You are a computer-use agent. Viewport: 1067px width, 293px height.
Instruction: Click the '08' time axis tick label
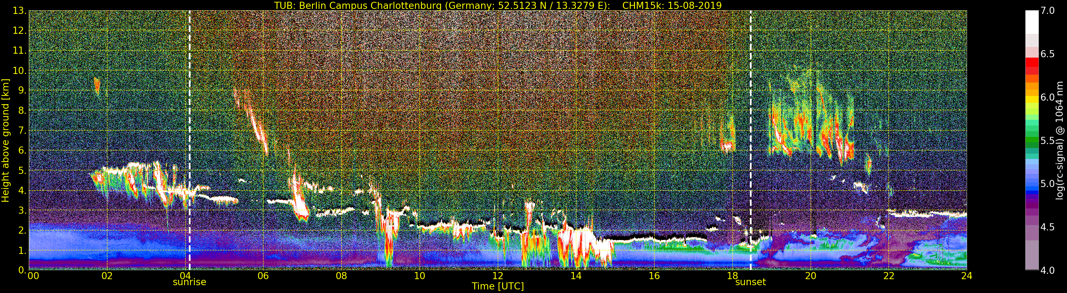[341, 276]
